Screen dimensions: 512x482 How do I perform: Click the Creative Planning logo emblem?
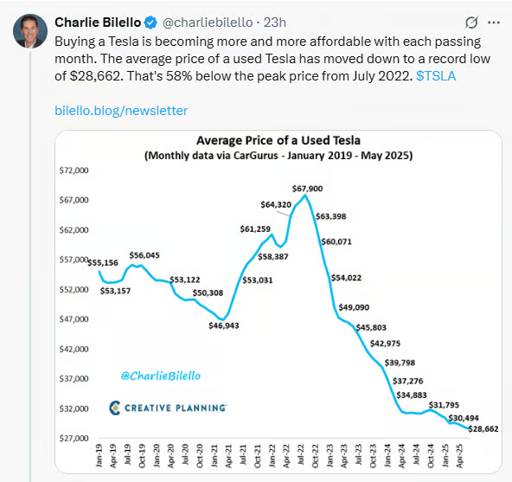click(115, 408)
